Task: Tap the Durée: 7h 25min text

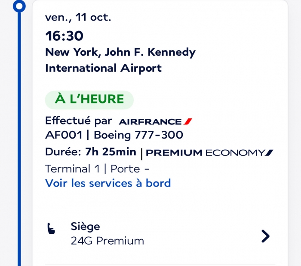Action: [91, 152]
